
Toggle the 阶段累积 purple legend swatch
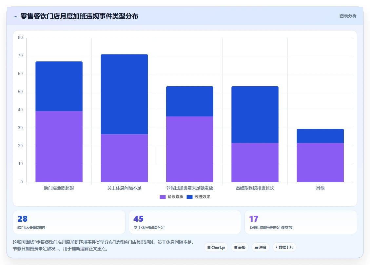click(163, 197)
